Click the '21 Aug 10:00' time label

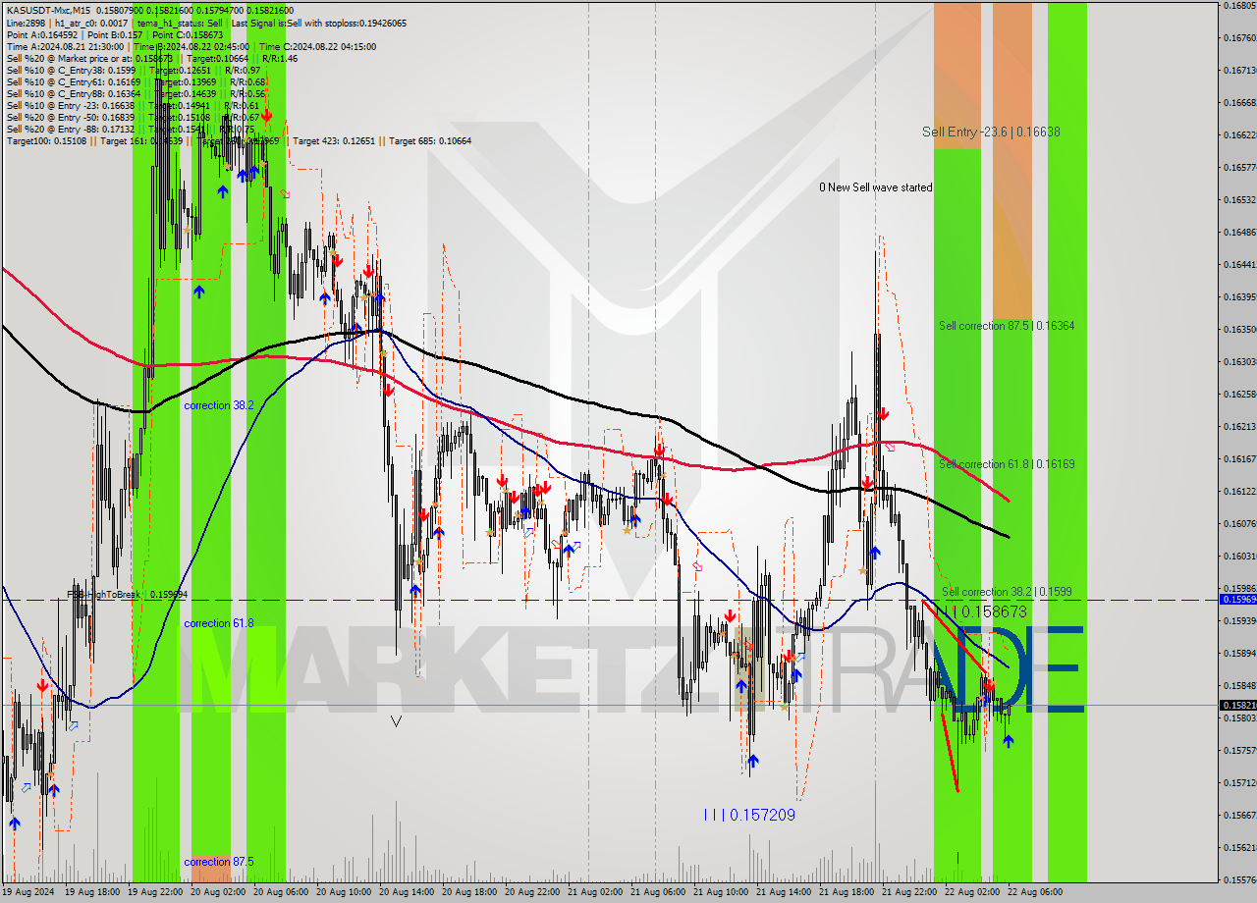tap(721, 893)
